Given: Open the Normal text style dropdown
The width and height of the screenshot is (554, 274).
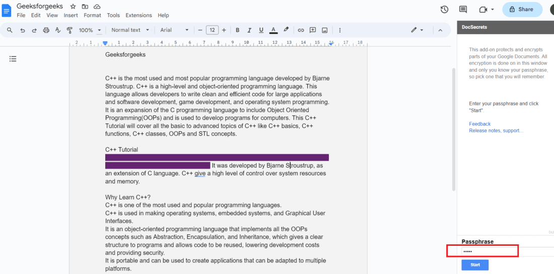Looking at the screenshot, I should pyautogui.click(x=130, y=30).
